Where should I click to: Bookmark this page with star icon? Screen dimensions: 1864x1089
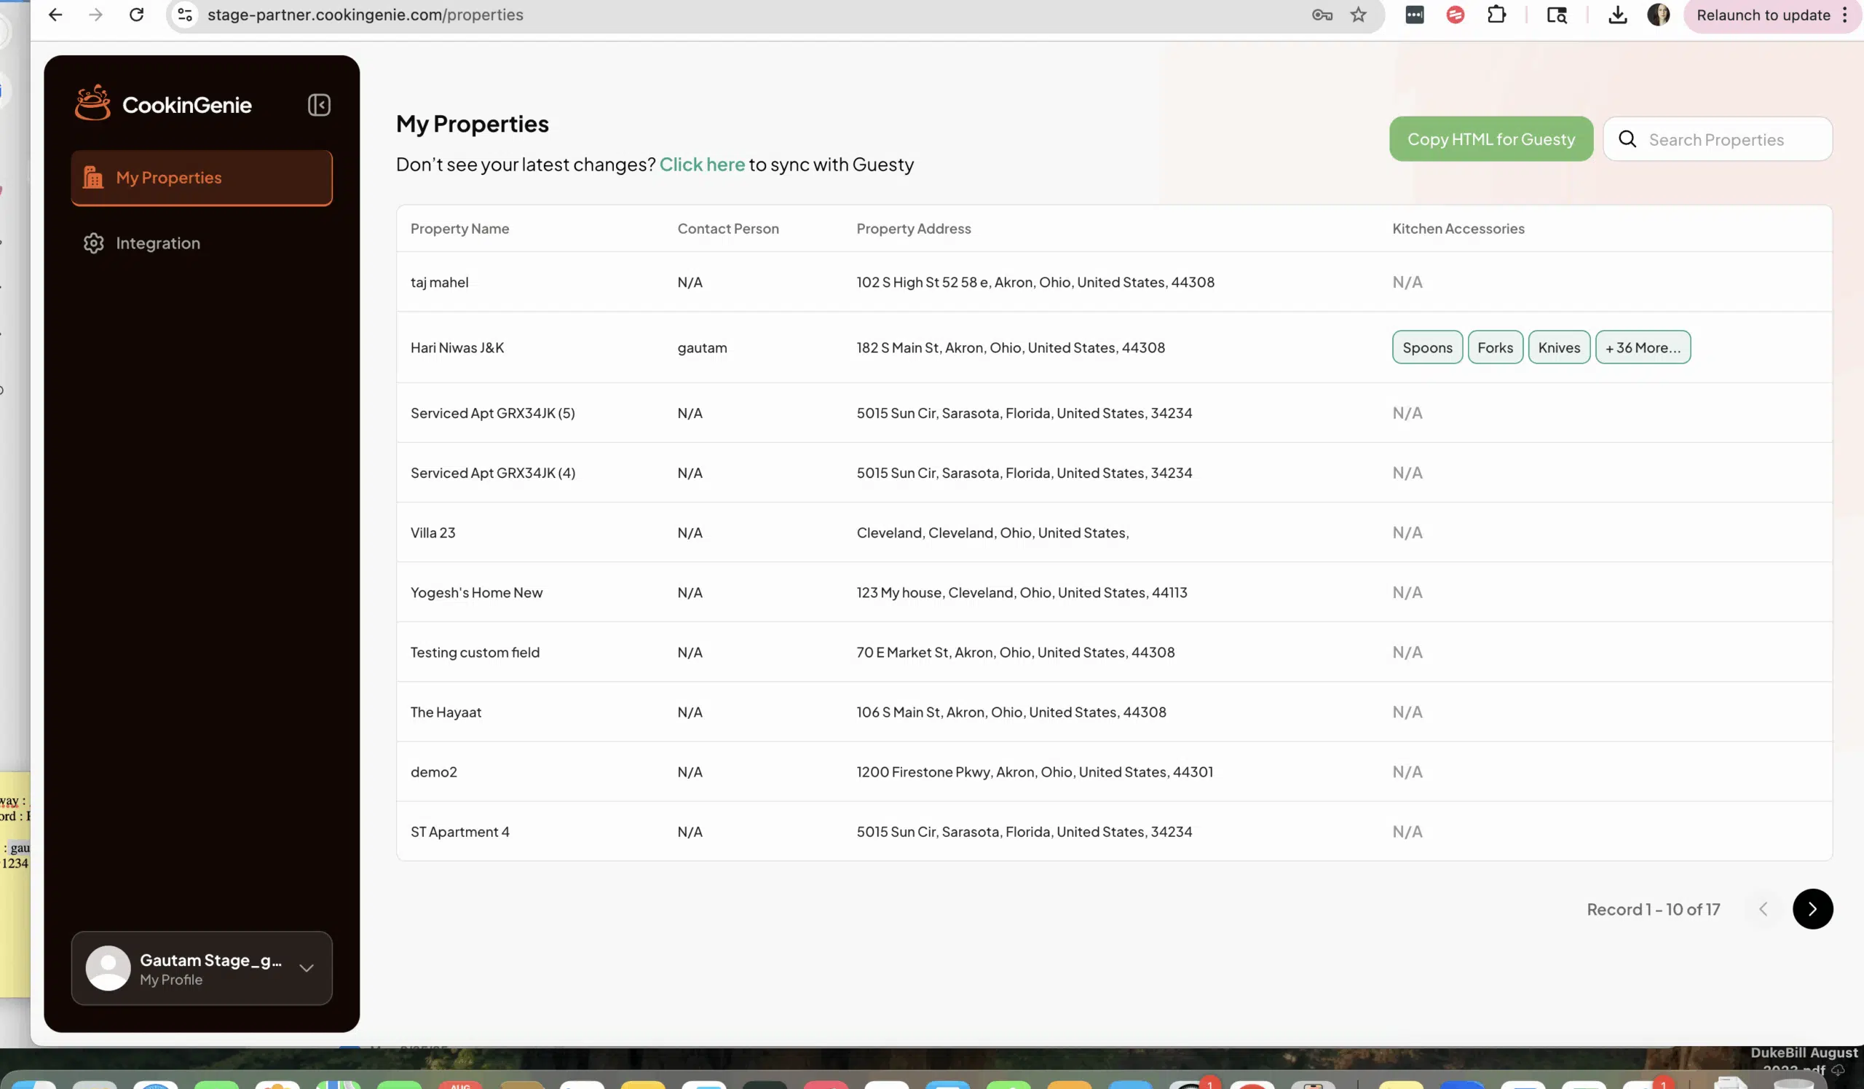click(x=1358, y=15)
